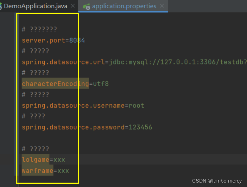This screenshot has width=247, height=187.
Task: Click the four-question-mark comment above password line
Action: click(x=33, y=117)
